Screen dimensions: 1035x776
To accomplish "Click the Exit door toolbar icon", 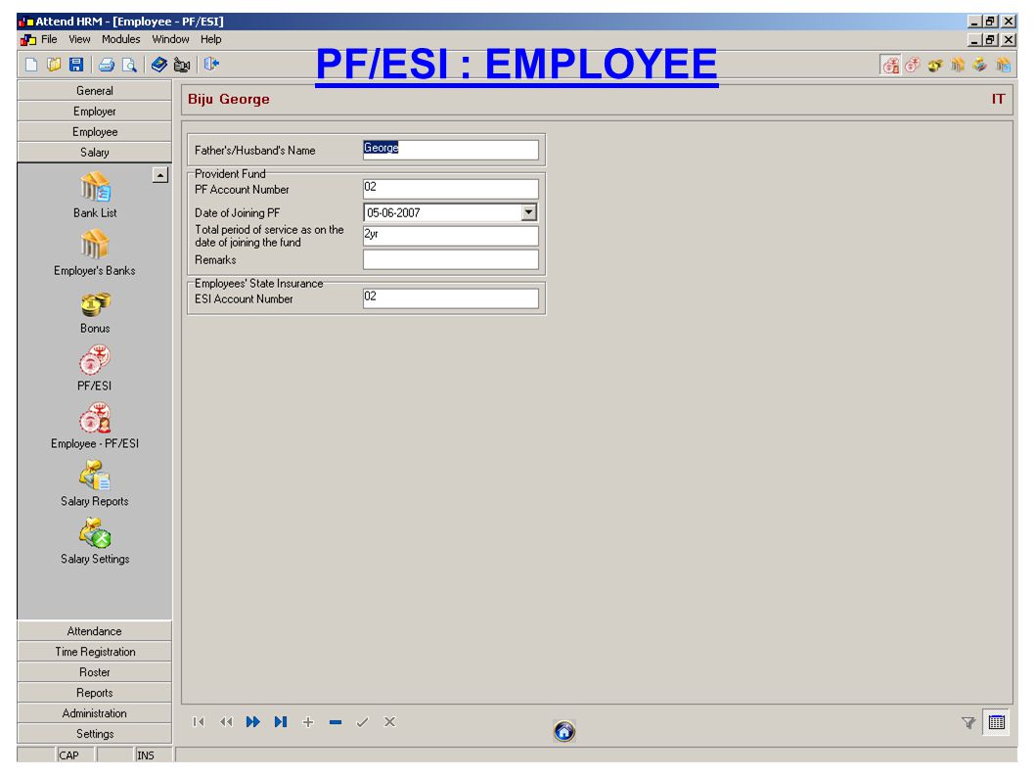I will 211,65.
